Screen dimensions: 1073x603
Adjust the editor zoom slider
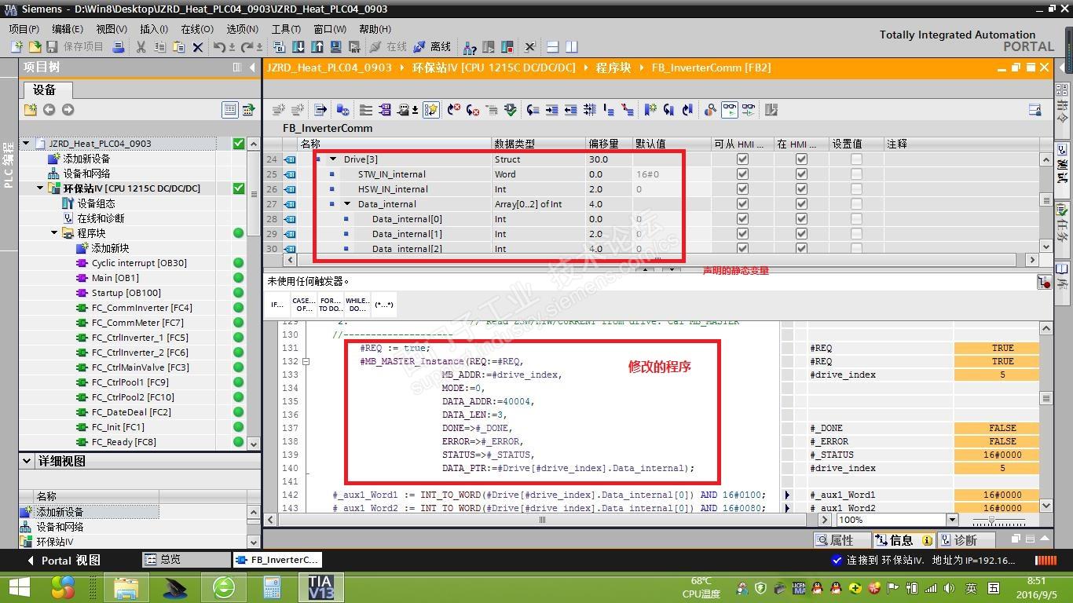click(992, 521)
